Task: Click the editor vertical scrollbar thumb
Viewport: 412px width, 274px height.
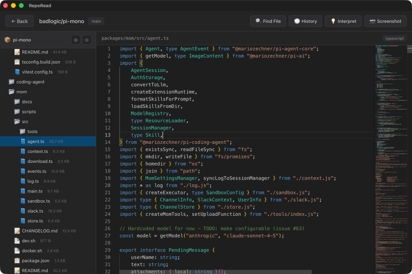Action: [x=410, y=49]
